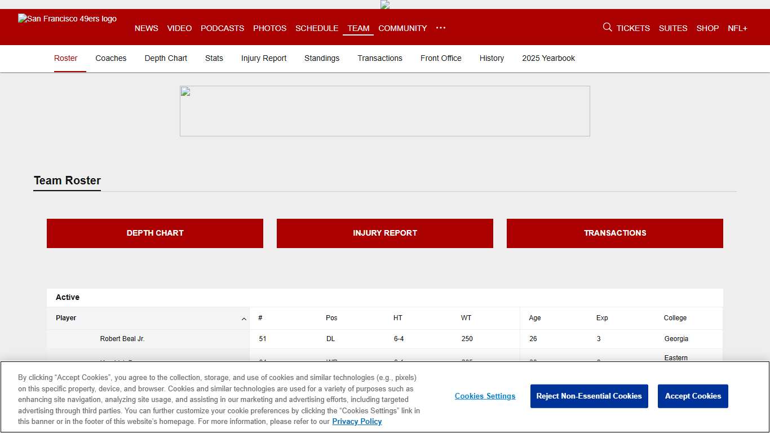Navigate to NEWS

click(x=147, y=28)
